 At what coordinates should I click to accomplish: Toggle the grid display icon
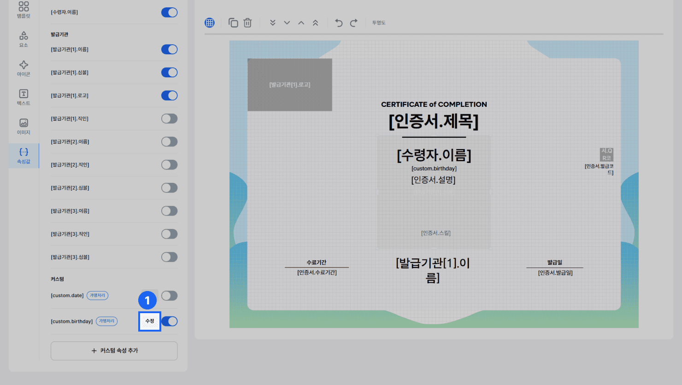coord(210,23)
